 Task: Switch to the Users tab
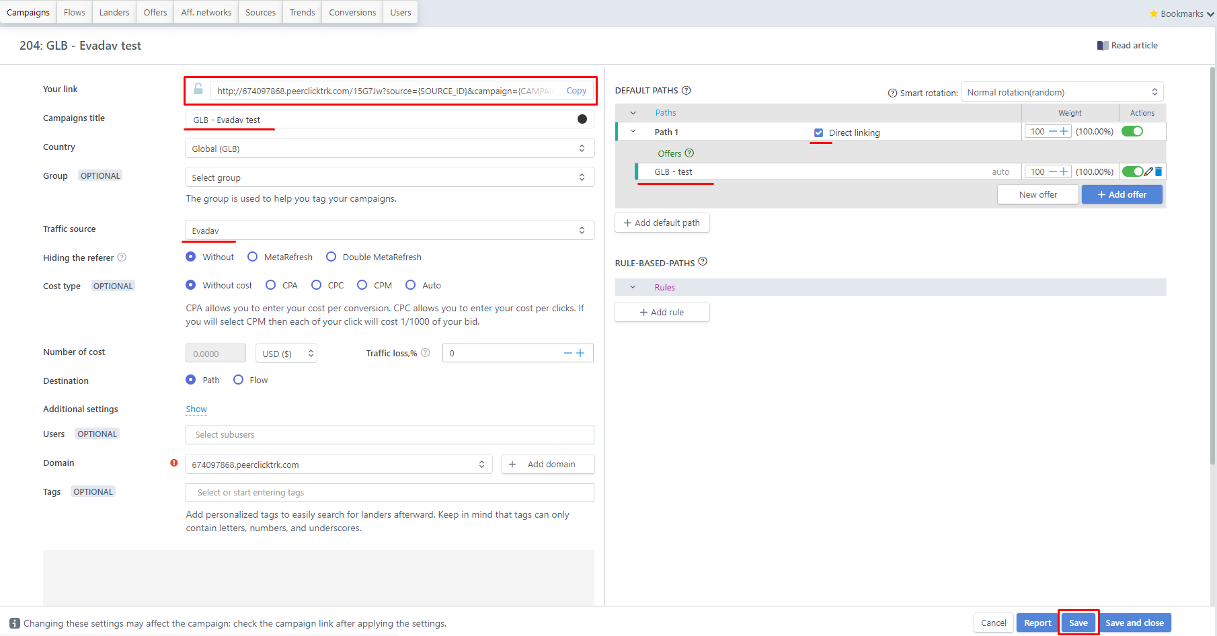[x=401, y=12]
